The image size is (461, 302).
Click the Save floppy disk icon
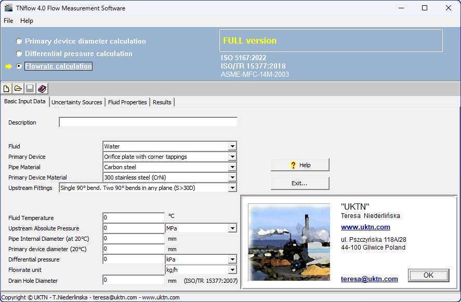[30, 89]
